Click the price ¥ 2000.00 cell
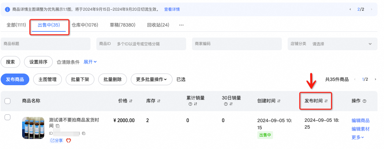 [124, 120]
